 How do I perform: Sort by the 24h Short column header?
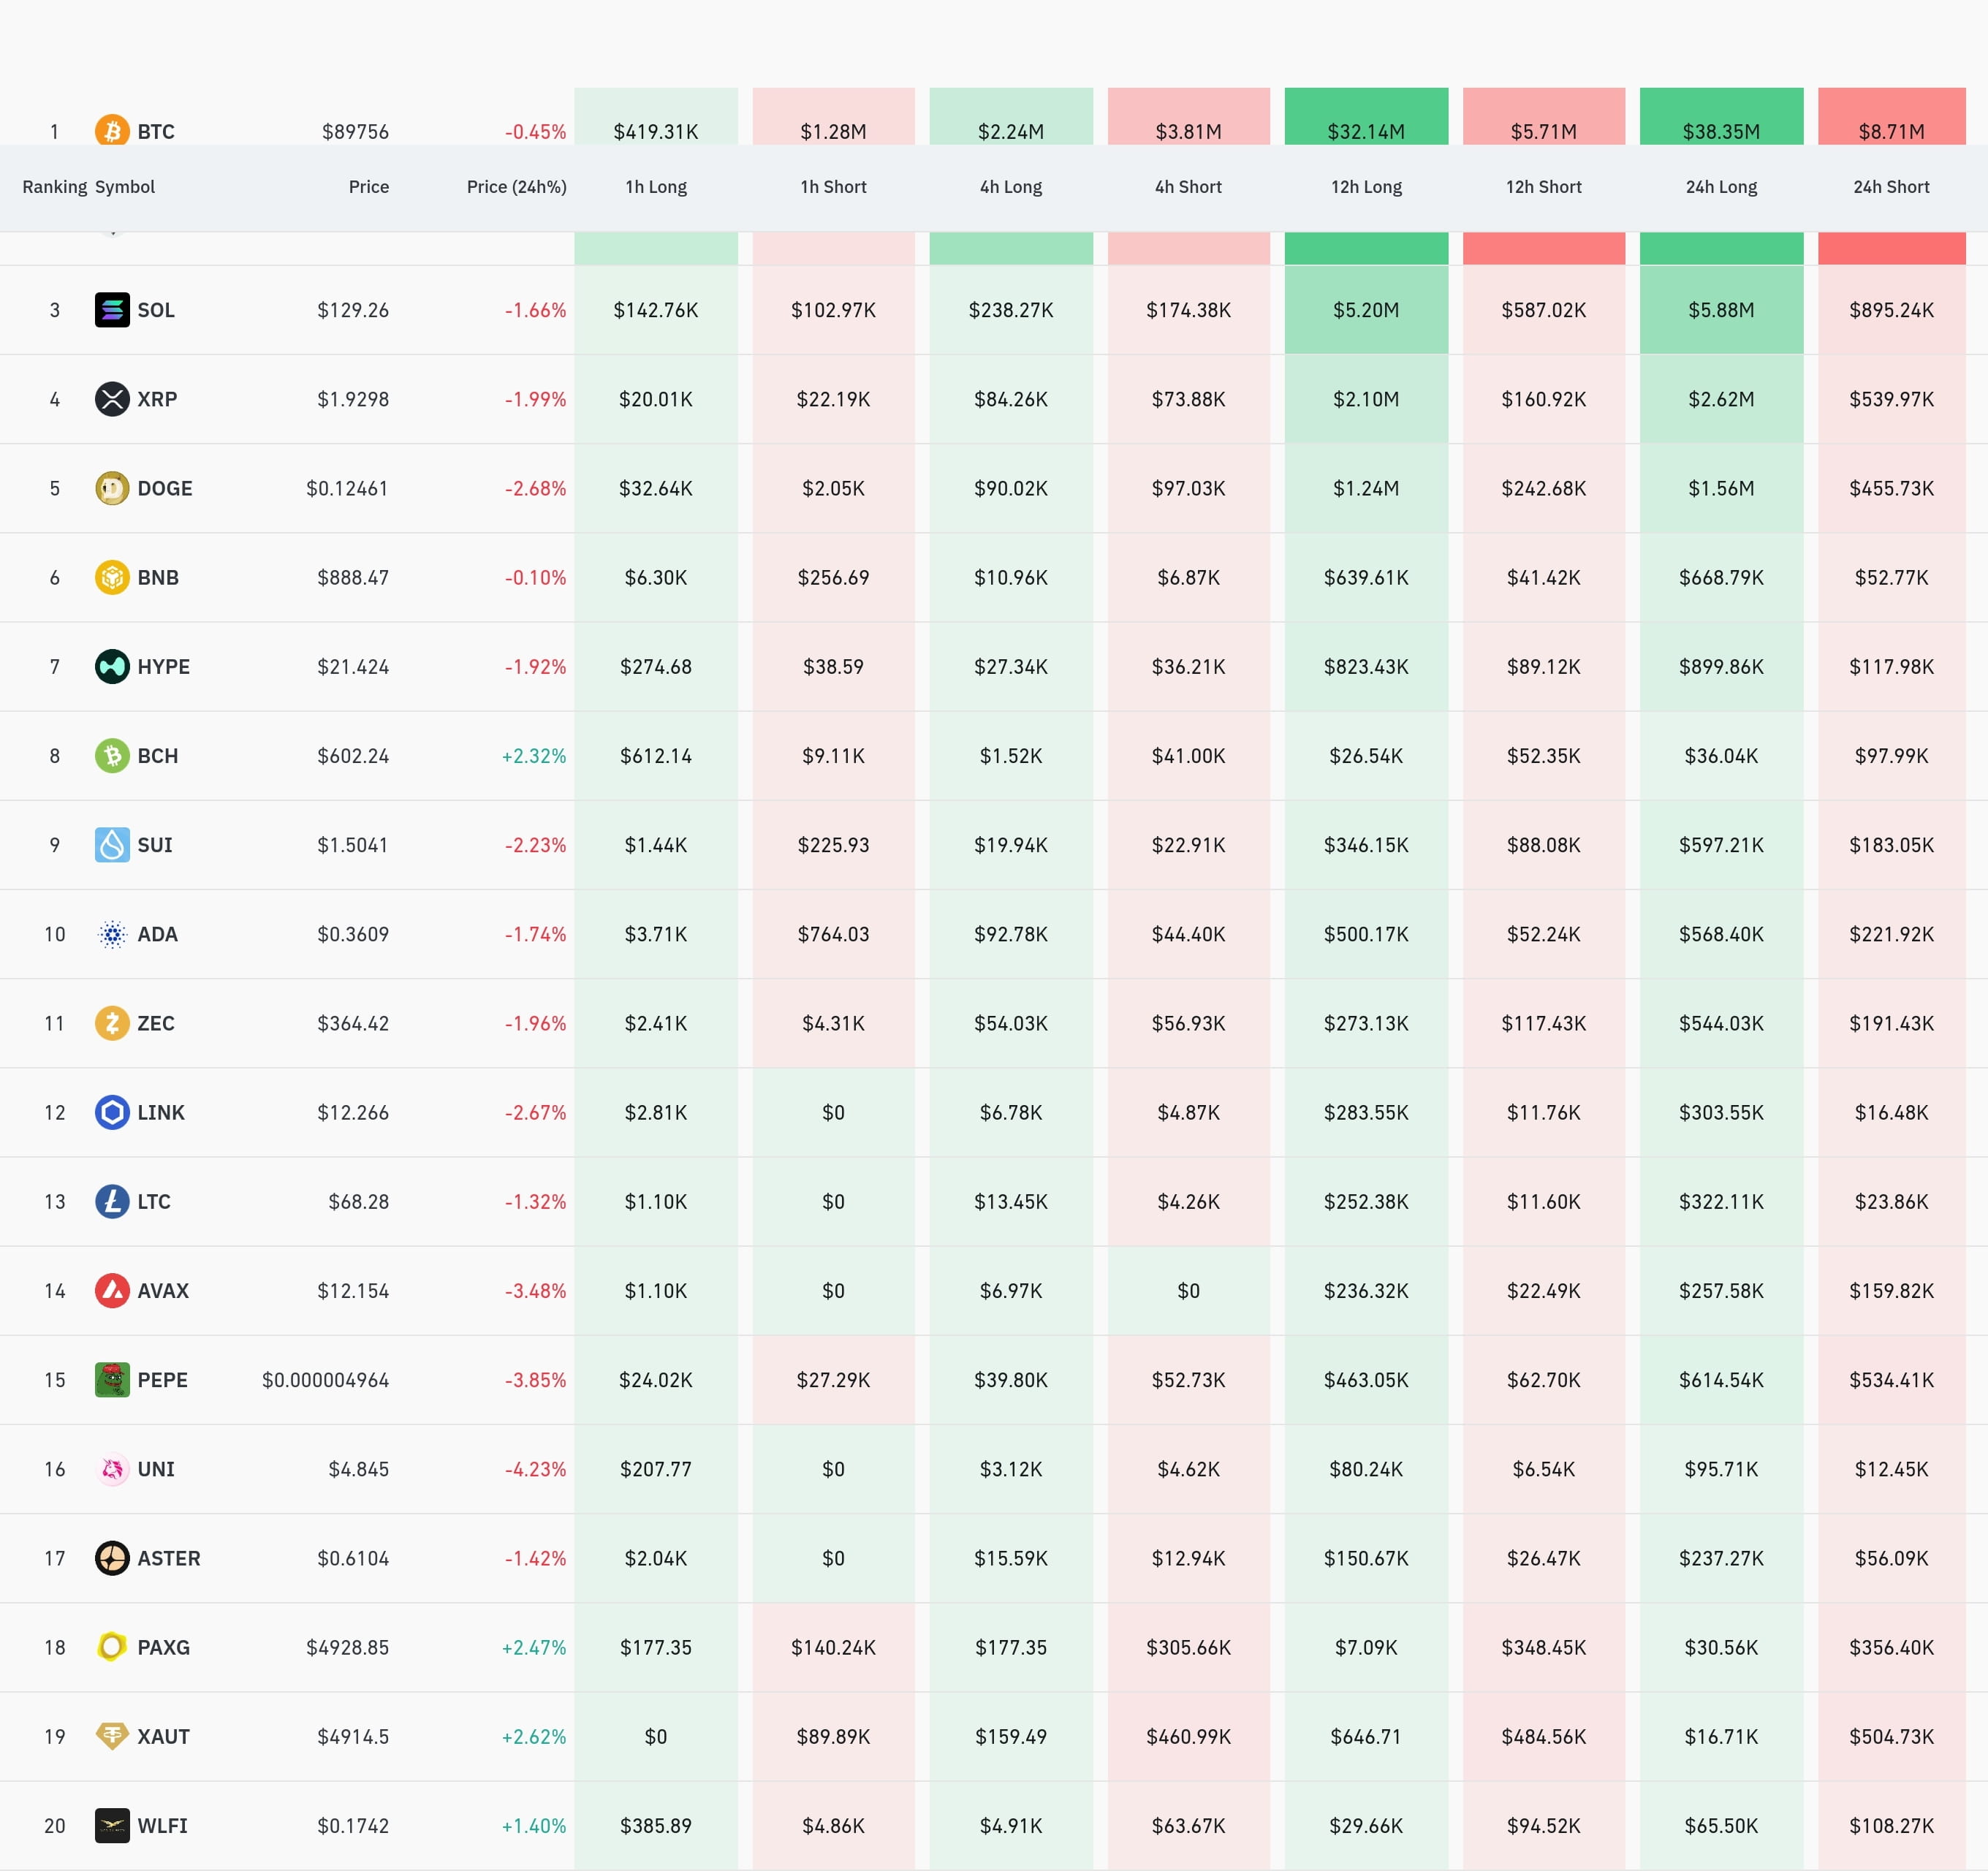[1890, 187]
